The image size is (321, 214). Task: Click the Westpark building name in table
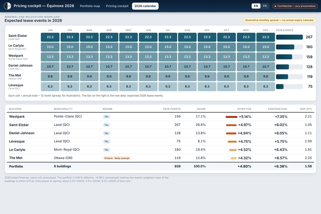coord(17,116)
